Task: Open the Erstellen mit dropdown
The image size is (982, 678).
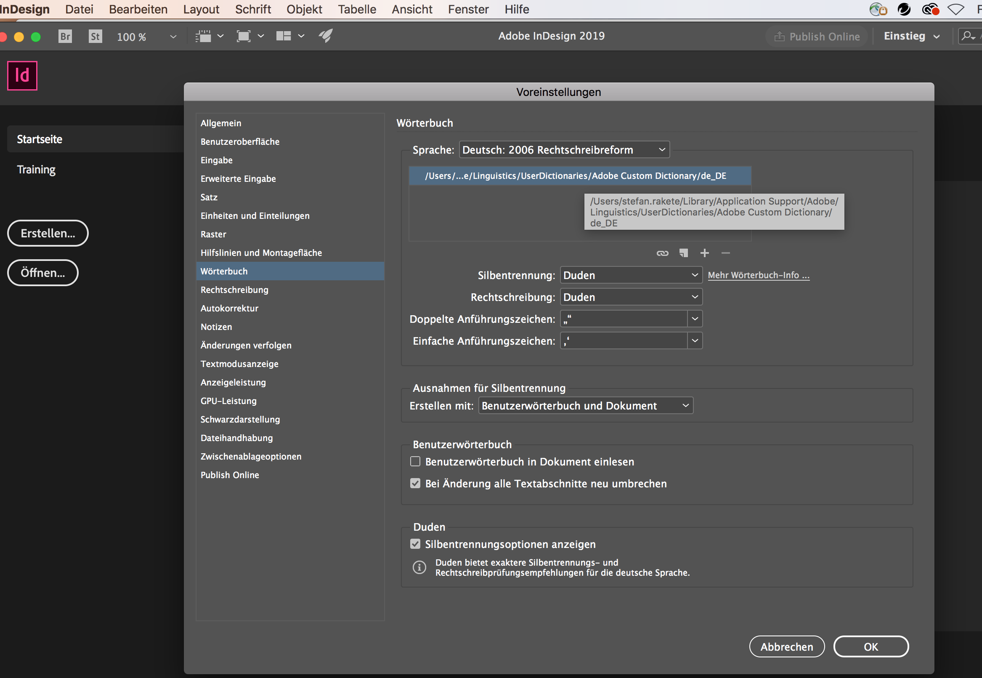Action: click(585, 406)
